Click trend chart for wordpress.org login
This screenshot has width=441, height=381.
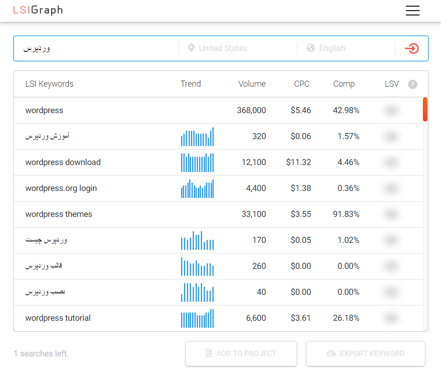pyautogui.click(x=197, y=189)
